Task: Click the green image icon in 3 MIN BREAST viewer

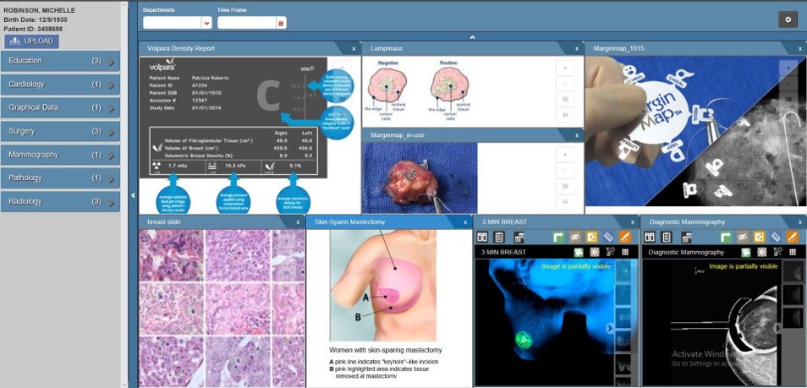Action: 579,252
